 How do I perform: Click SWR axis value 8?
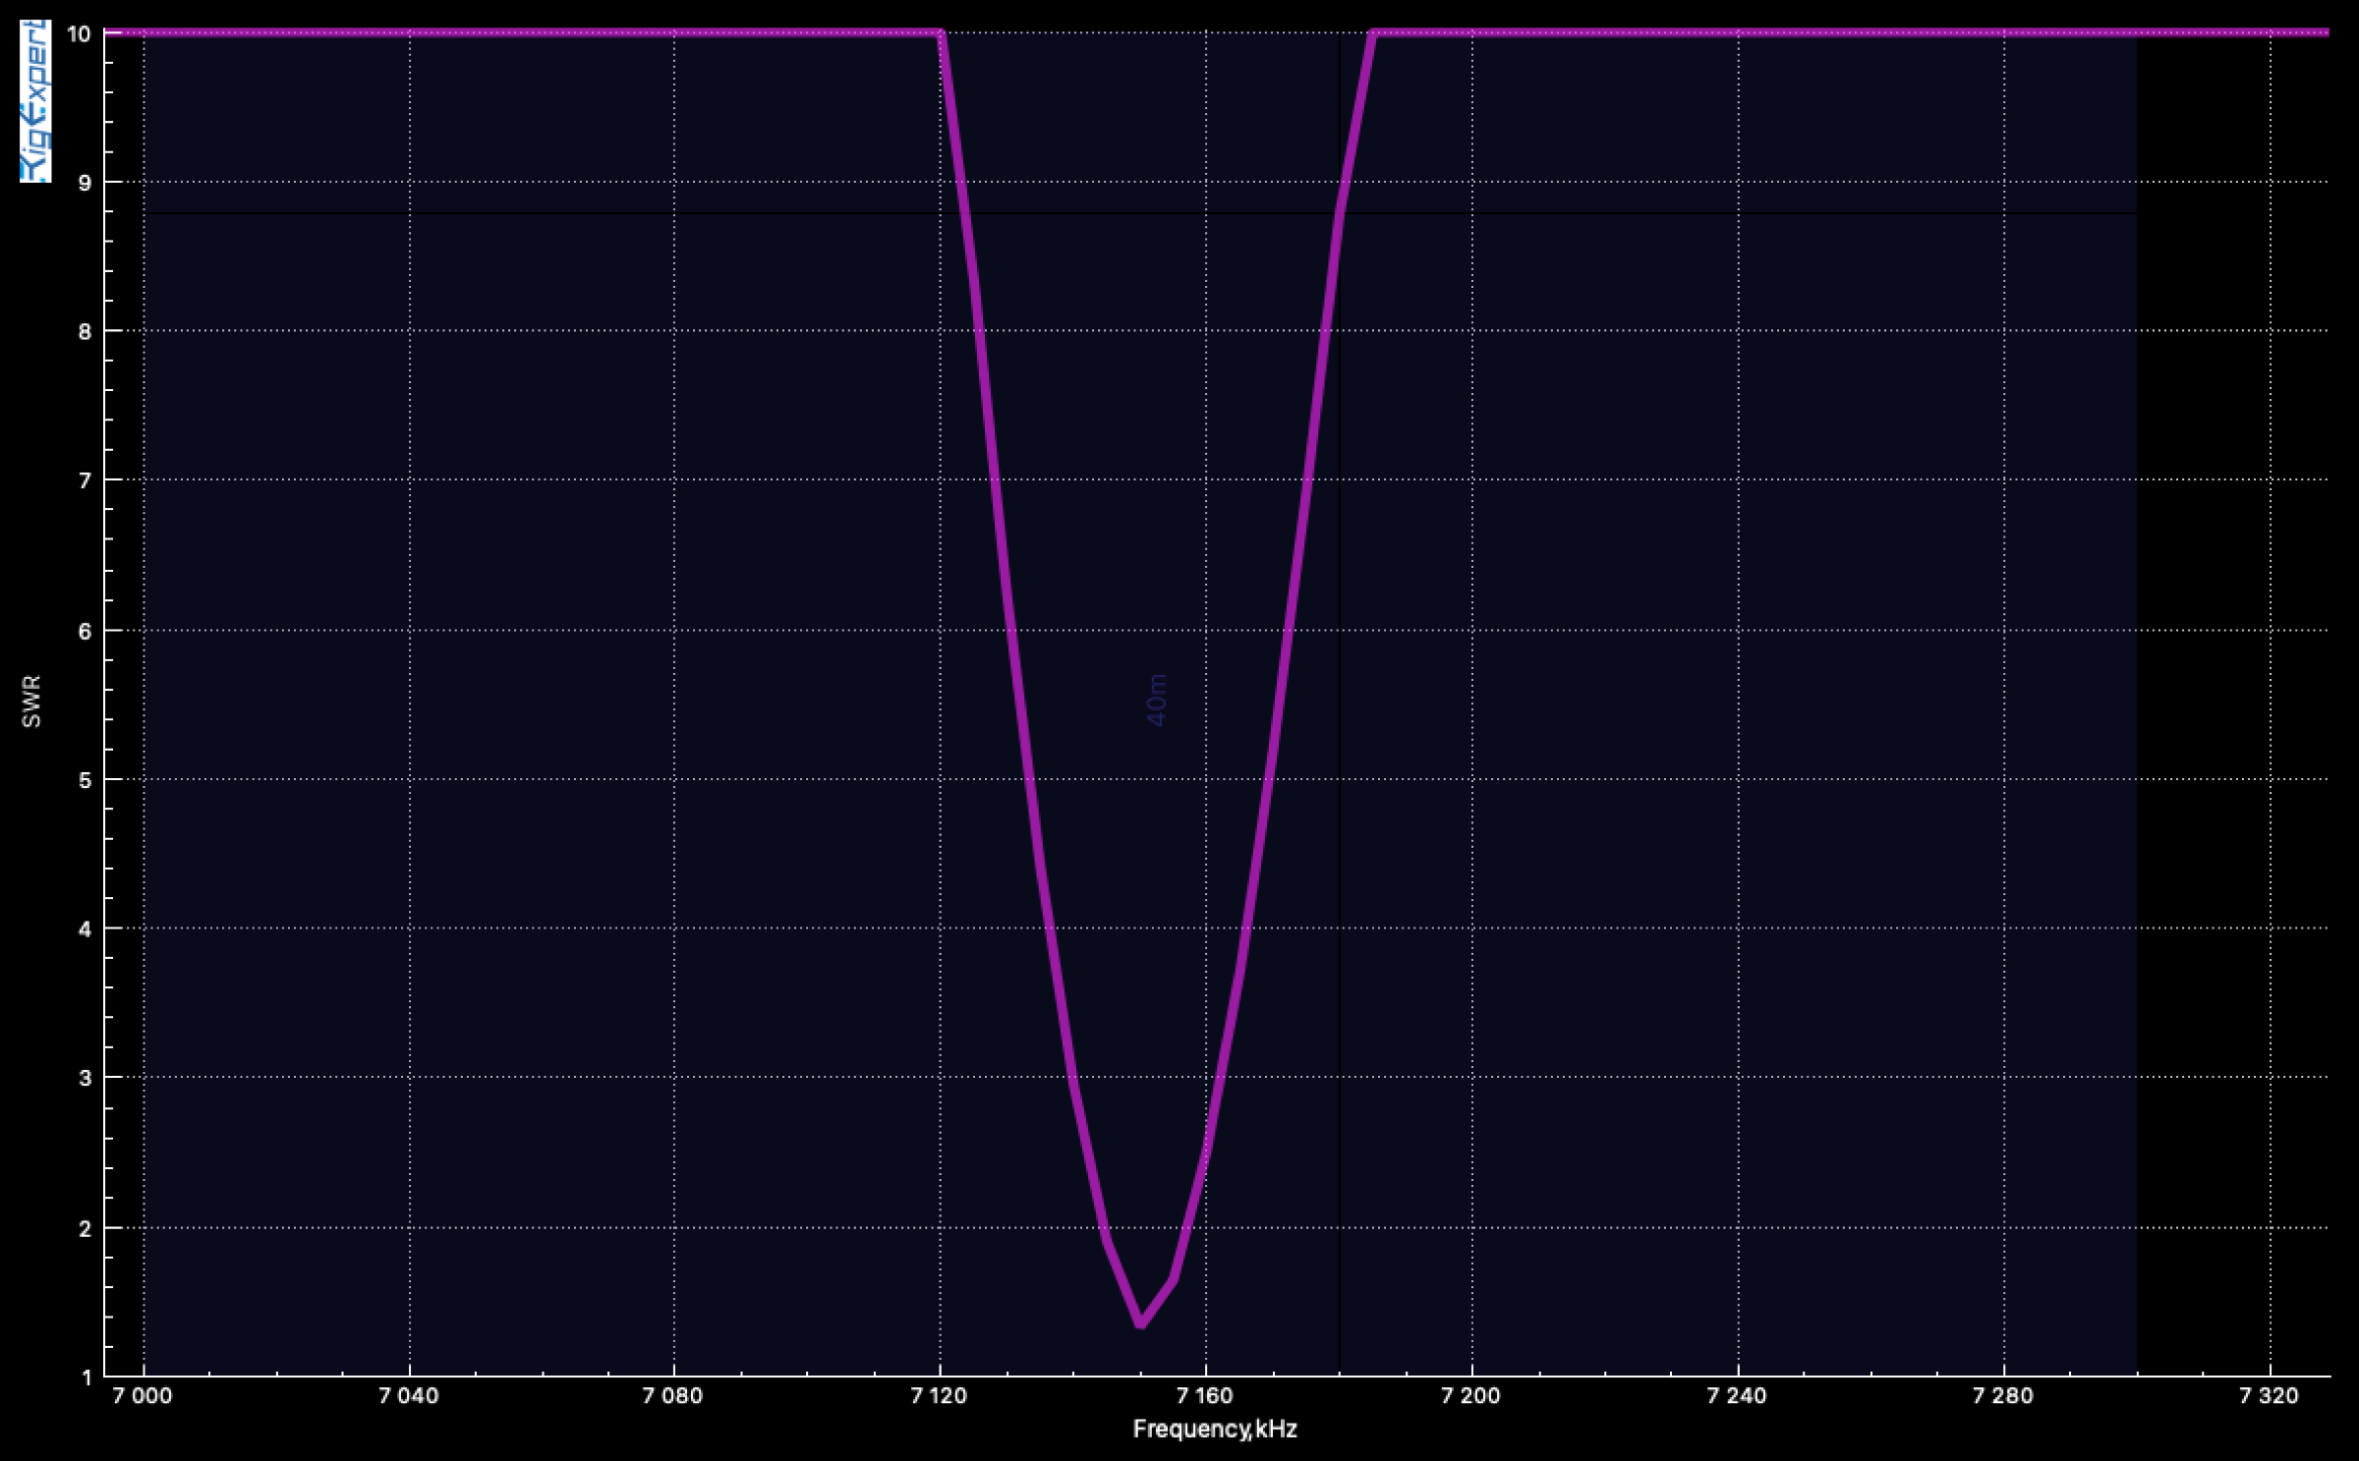pos(85,331)
